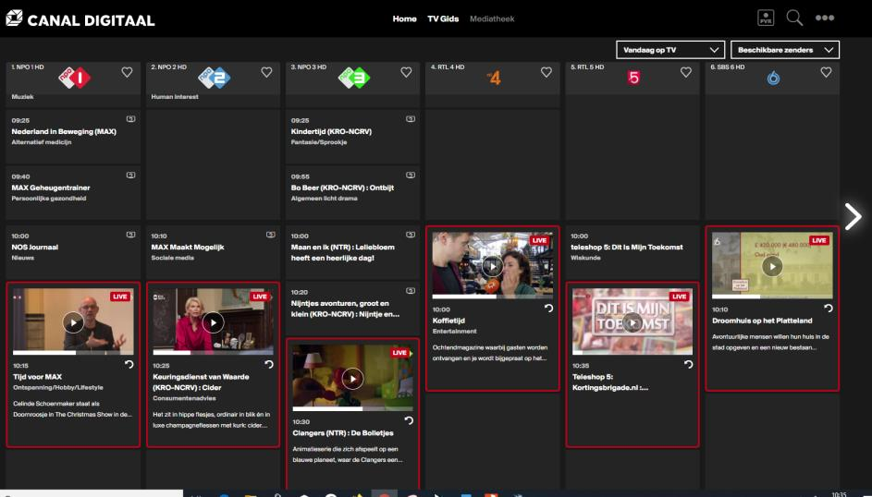The image size is (872, 497).
Task: Mark RTL 5 HD as a favorite
Action: 685,72
